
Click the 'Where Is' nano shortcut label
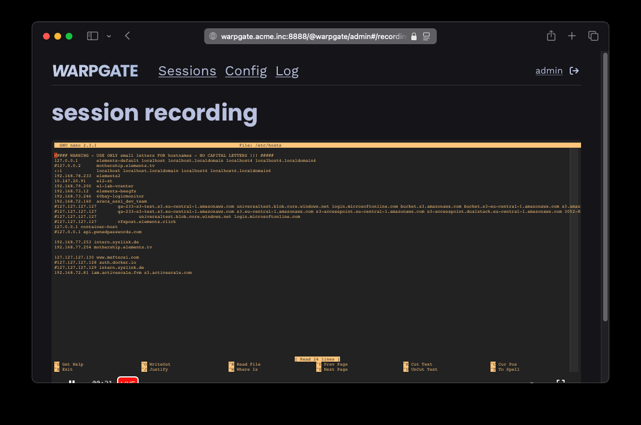[x=247, y=370]
